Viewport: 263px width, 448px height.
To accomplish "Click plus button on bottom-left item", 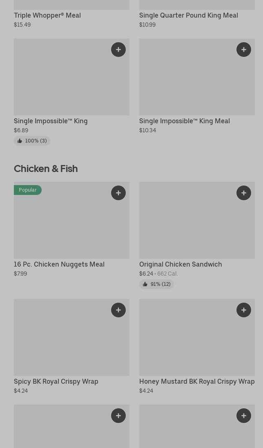I will pyautogui.click(x=118, y=416).
